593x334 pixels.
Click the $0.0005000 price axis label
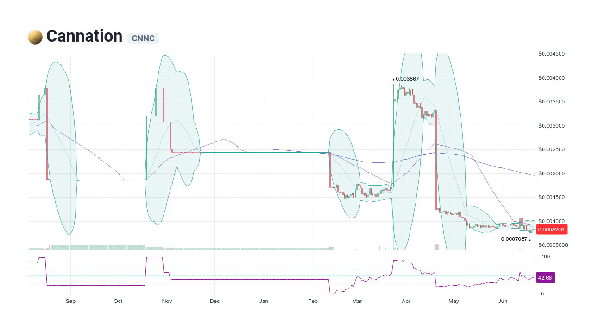click(x=552, y=245)
